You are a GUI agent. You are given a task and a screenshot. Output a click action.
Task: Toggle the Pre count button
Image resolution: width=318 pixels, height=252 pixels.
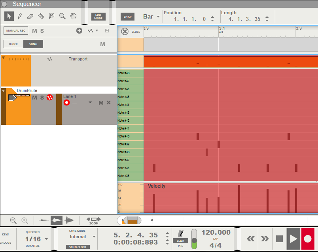coord(180,246)
